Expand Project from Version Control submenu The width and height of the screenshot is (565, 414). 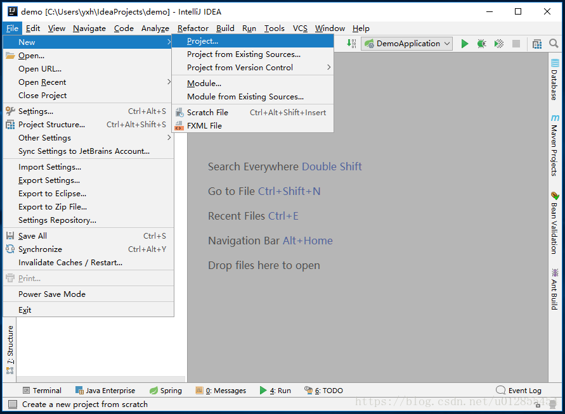tap(252, 68)
